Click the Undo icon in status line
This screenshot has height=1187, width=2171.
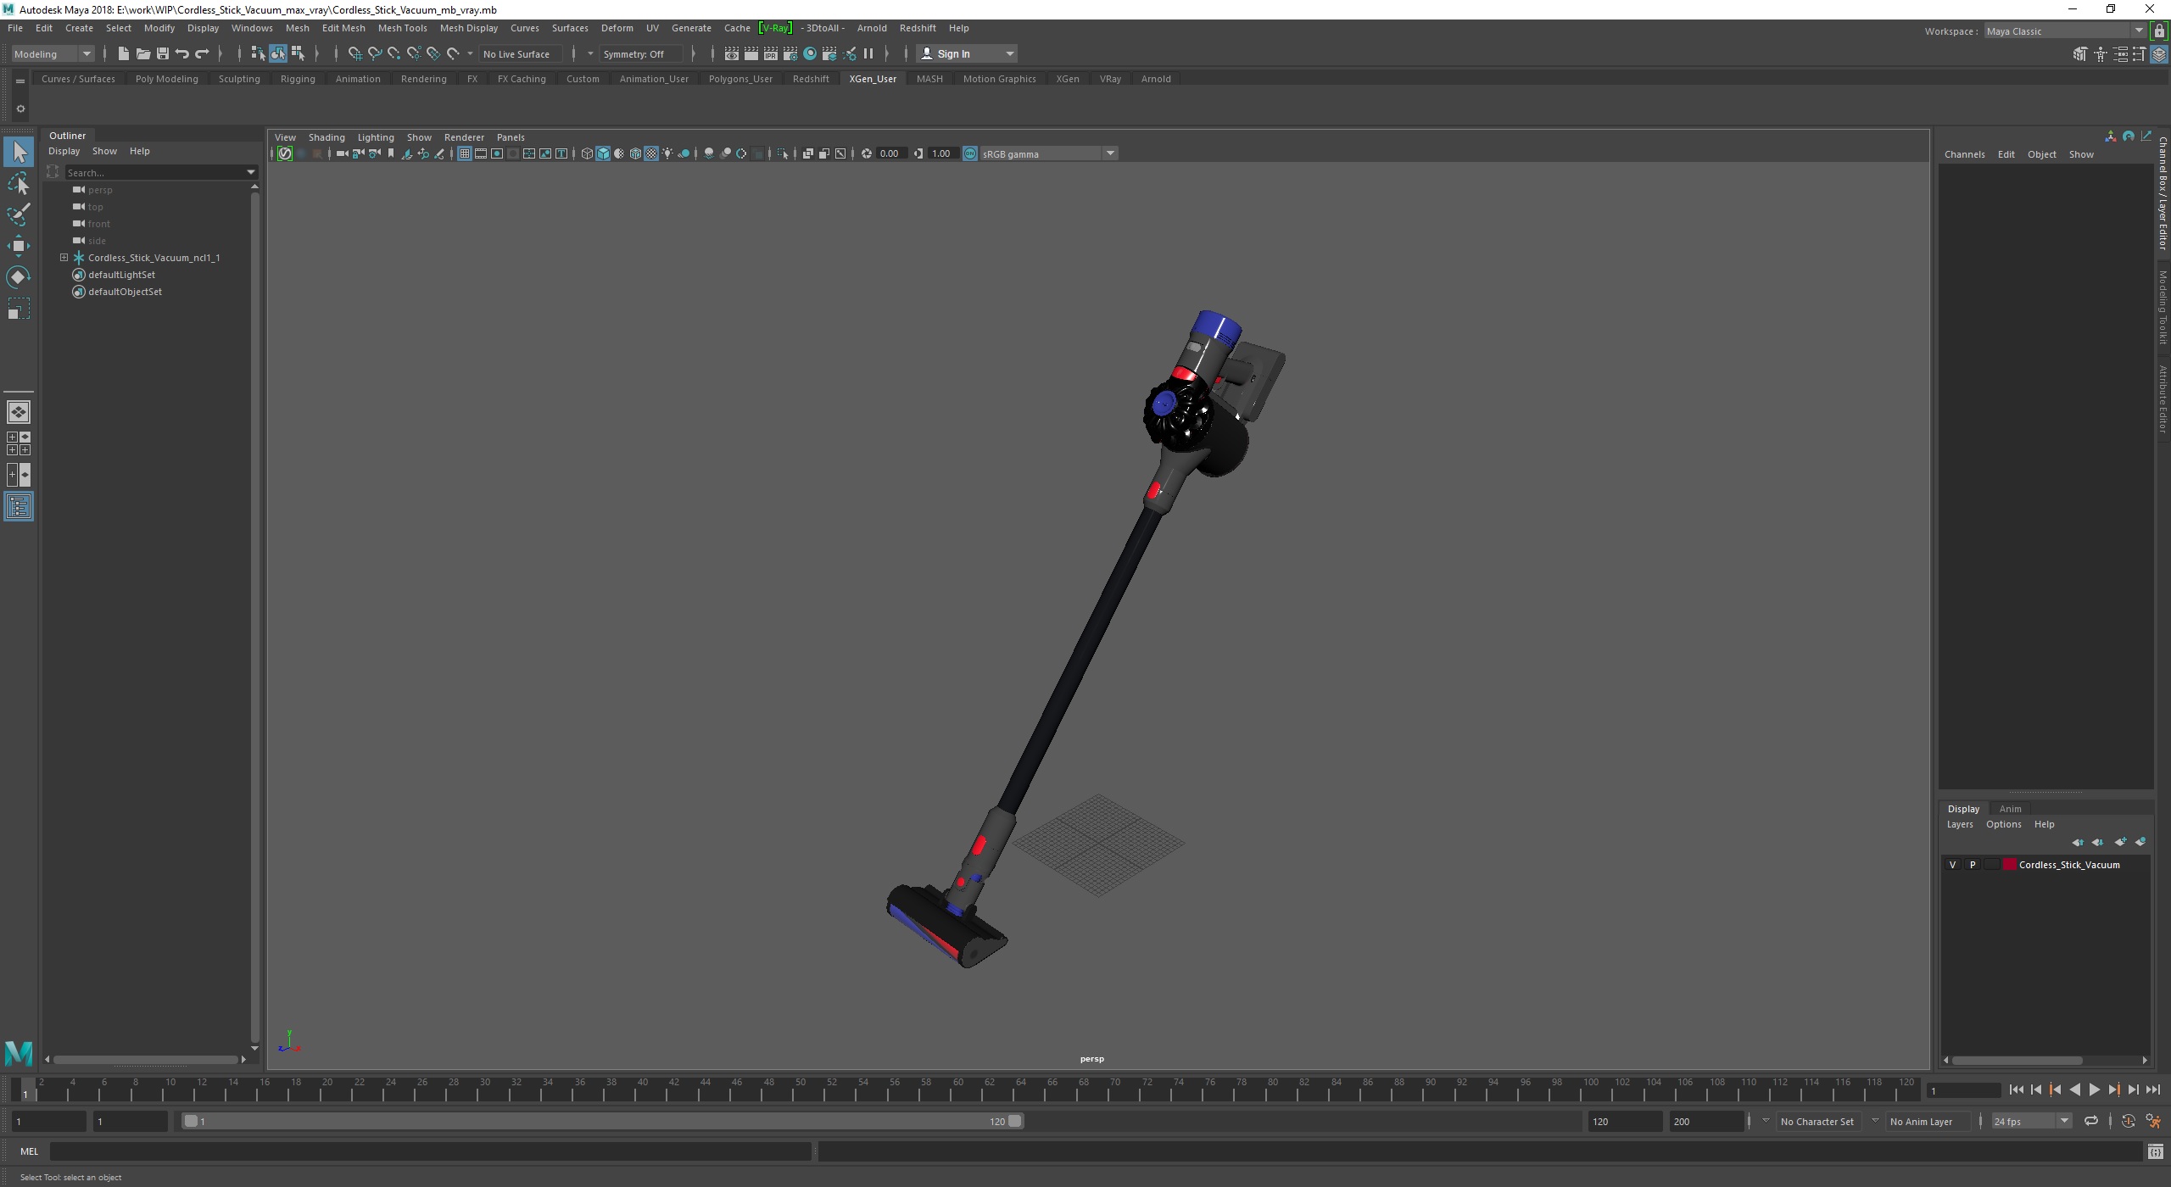181,53
